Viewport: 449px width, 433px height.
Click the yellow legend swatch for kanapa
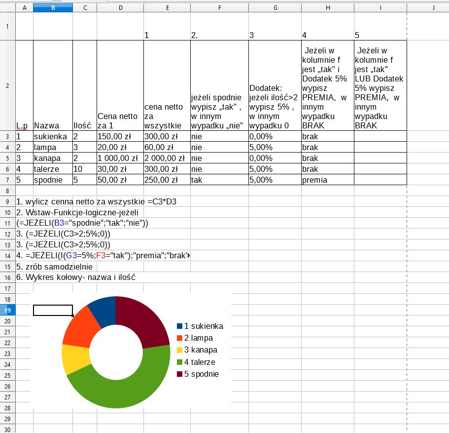click(179, 350)
